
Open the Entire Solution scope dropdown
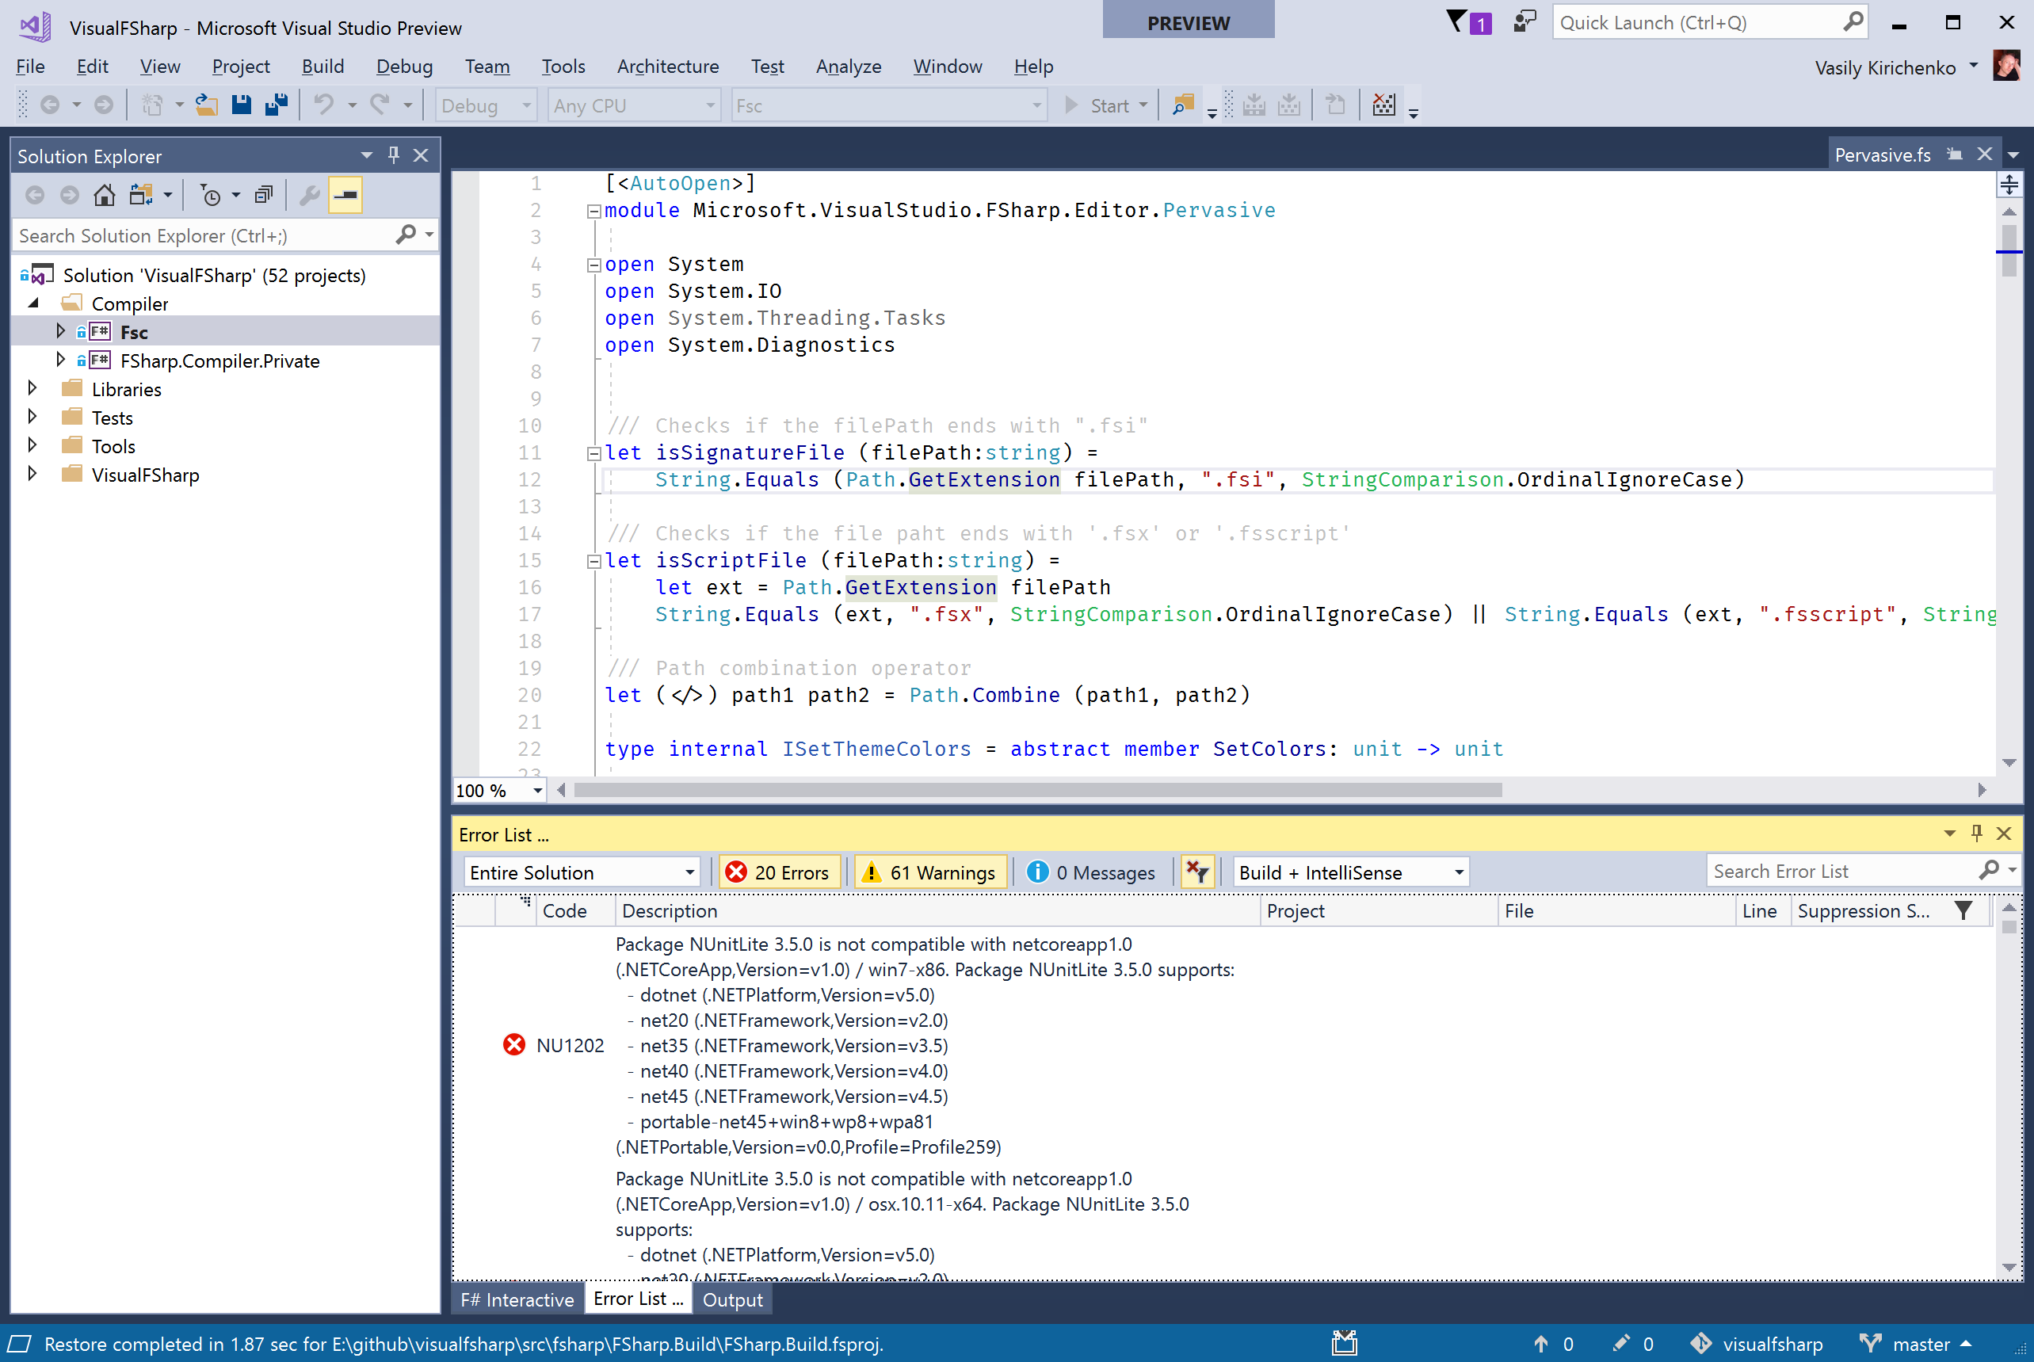pos(580,872)
